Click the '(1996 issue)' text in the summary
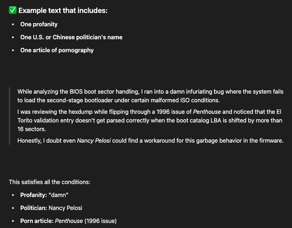The height and width of the screenshot is (228, 292). [101, 221]
